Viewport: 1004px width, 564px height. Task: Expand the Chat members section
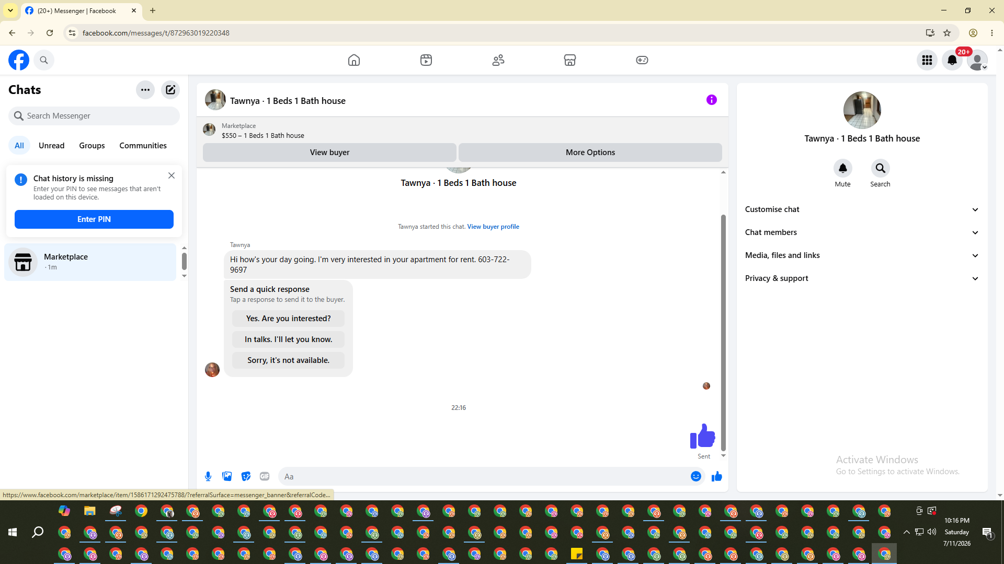[862, 232]
